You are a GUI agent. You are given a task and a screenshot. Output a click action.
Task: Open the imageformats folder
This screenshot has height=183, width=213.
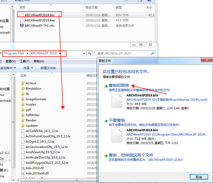click(x=36, y=99)
